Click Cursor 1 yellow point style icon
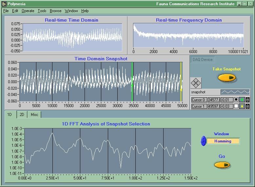 242,106
